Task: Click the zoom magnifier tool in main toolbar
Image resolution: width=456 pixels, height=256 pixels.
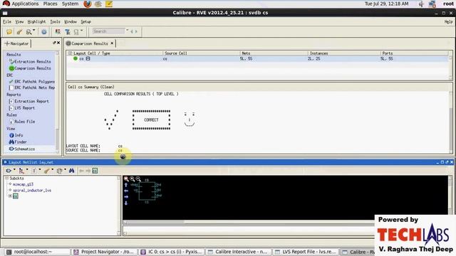Action: point(28,31)
